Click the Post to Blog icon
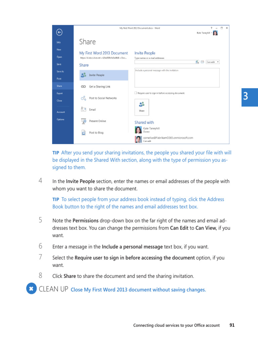The image size is (258, 344). click(x=84, y=132)
